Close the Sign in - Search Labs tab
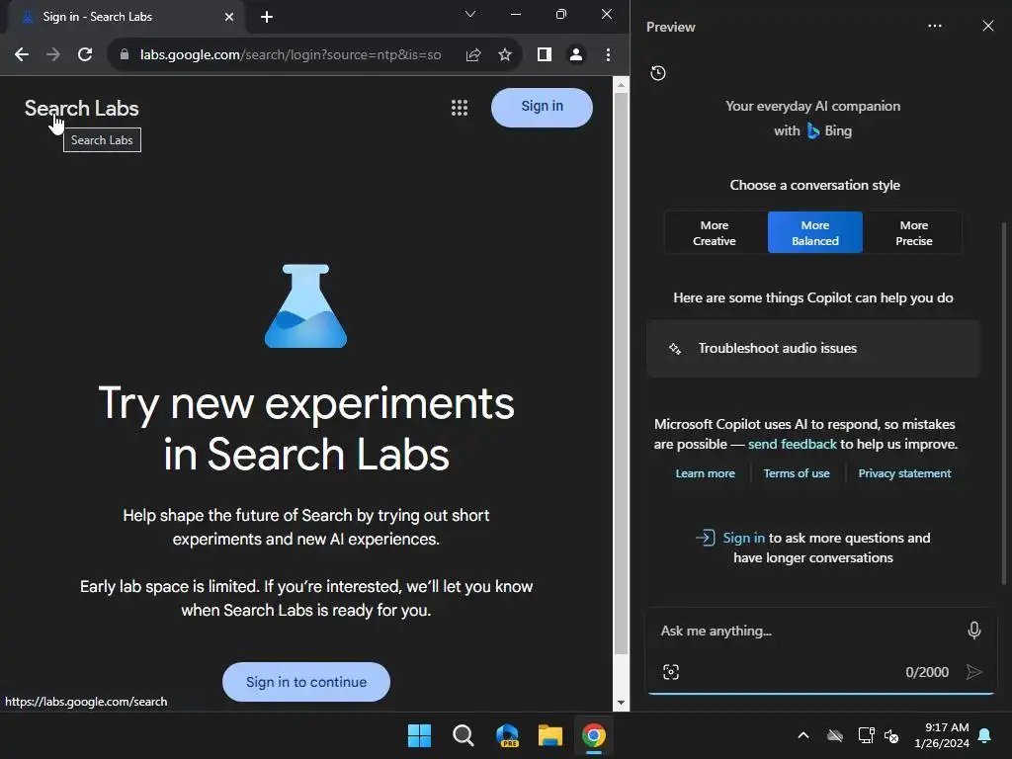The width and height of the screenshot is (1012, 759). pyautogui.click(x=229, y=17)
